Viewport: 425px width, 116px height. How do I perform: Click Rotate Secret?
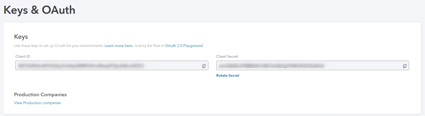point(228,75)
